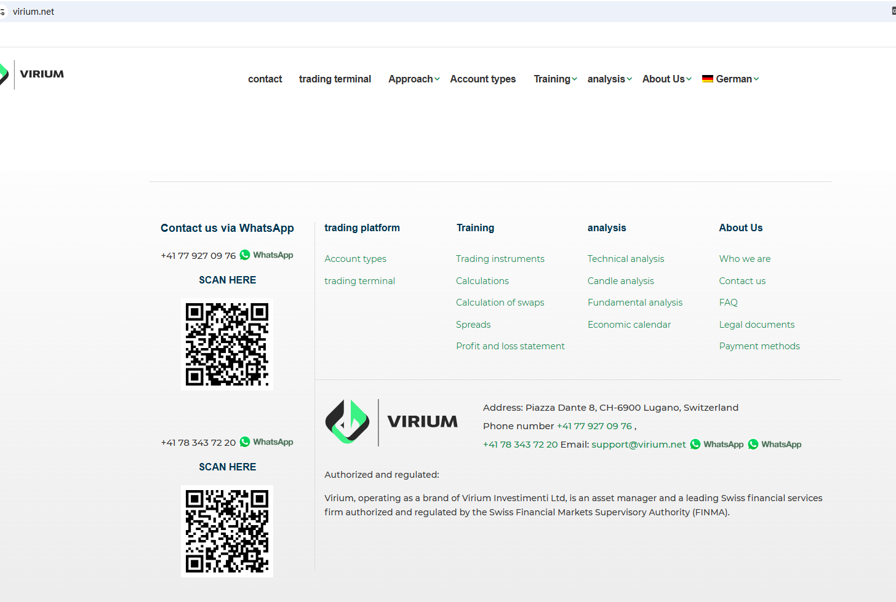Open Account types in the navbar
The width and height of the screenshot is (896, 602).
483,79
